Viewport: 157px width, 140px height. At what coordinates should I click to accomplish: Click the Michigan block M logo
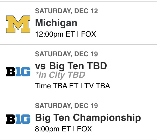click(18, 24)
